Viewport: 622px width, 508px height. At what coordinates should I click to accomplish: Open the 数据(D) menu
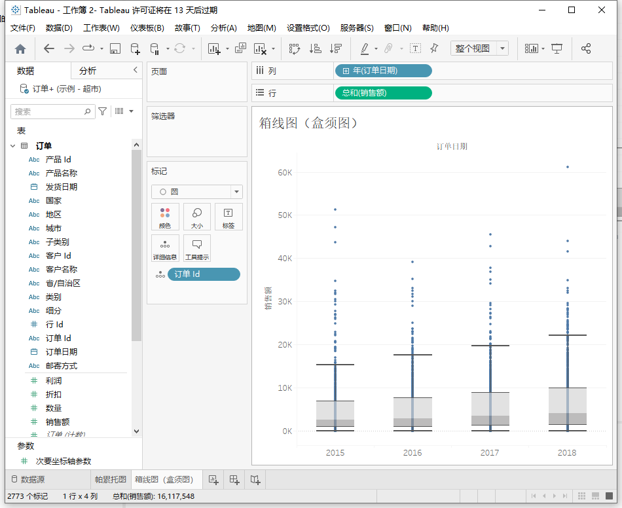[x=59, y=27]
